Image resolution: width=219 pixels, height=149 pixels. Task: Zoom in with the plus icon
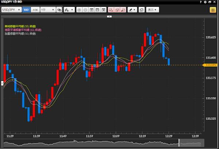pyautogui.click(x=80, y=10)
